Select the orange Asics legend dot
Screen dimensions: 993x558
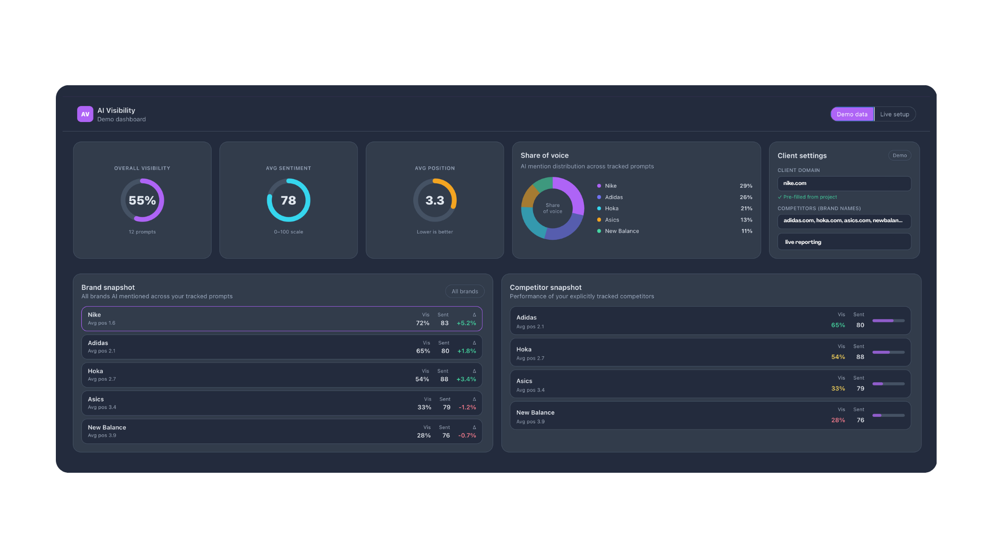coord(599,220)
